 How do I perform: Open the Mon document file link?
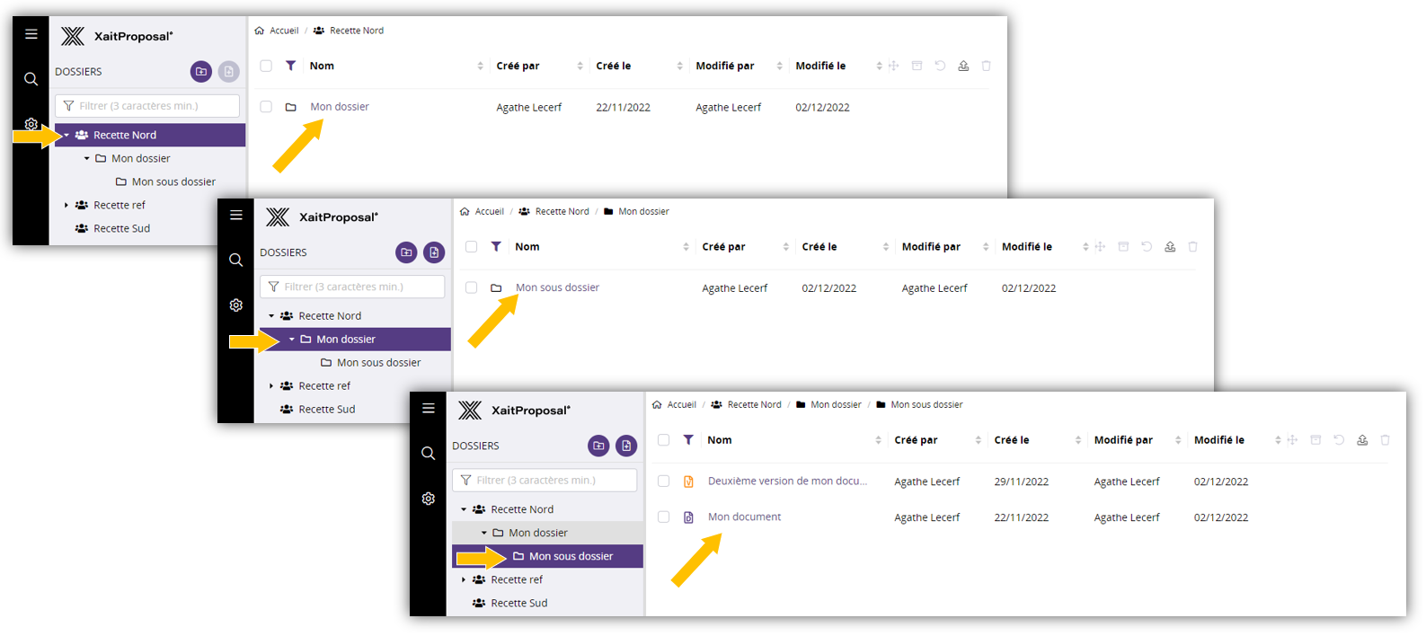[x=744, y=517]
